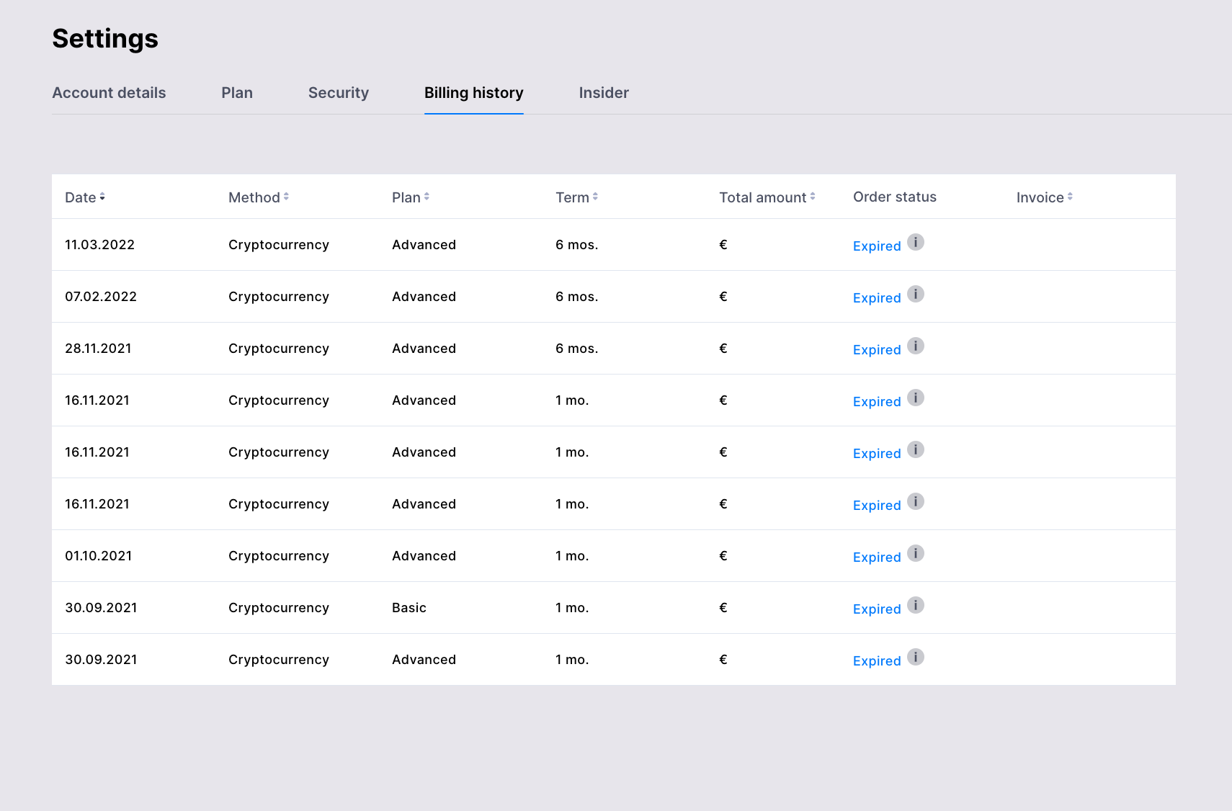This screenshot has height=811, width=1232.
Task: Click info icon on Basic plan row
Action: [915, 605]
